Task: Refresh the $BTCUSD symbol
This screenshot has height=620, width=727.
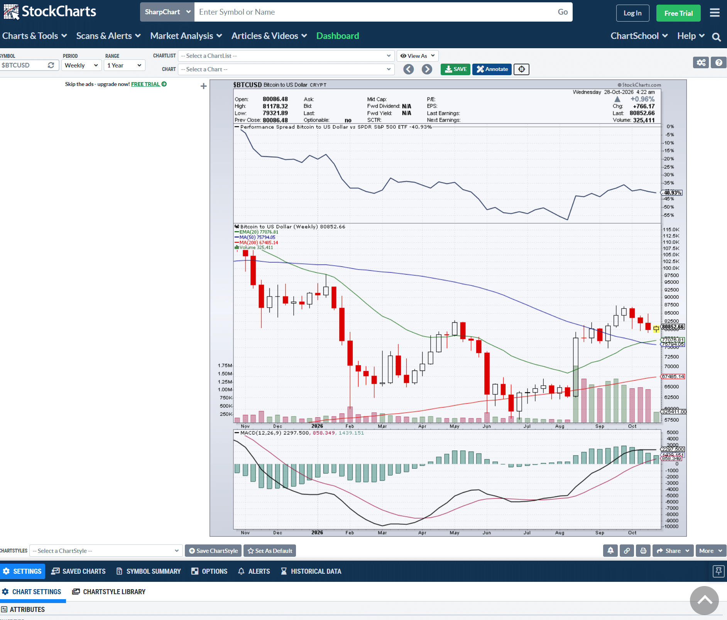Action: tap(51, 65)
